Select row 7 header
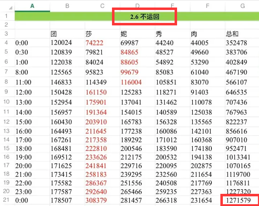Screen dimensions: 259x206 [x=6, y=72]
